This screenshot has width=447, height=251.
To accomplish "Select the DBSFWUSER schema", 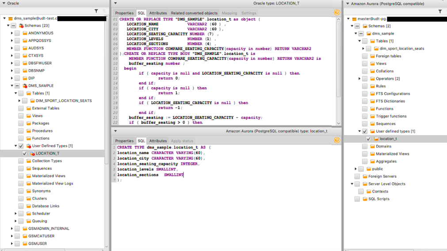I will click(40, 63).
